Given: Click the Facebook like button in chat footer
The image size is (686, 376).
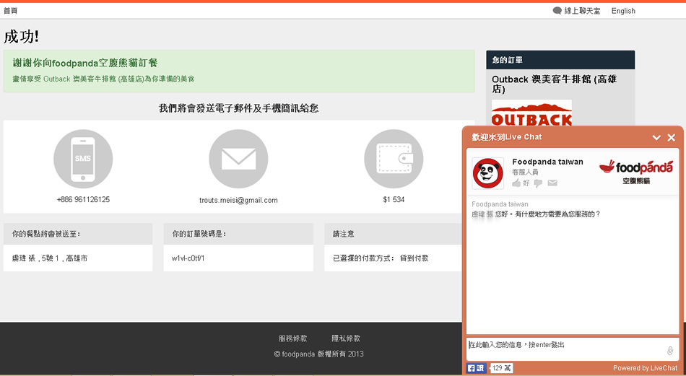Looking at the screenshot, I should [x=476, y=368].
